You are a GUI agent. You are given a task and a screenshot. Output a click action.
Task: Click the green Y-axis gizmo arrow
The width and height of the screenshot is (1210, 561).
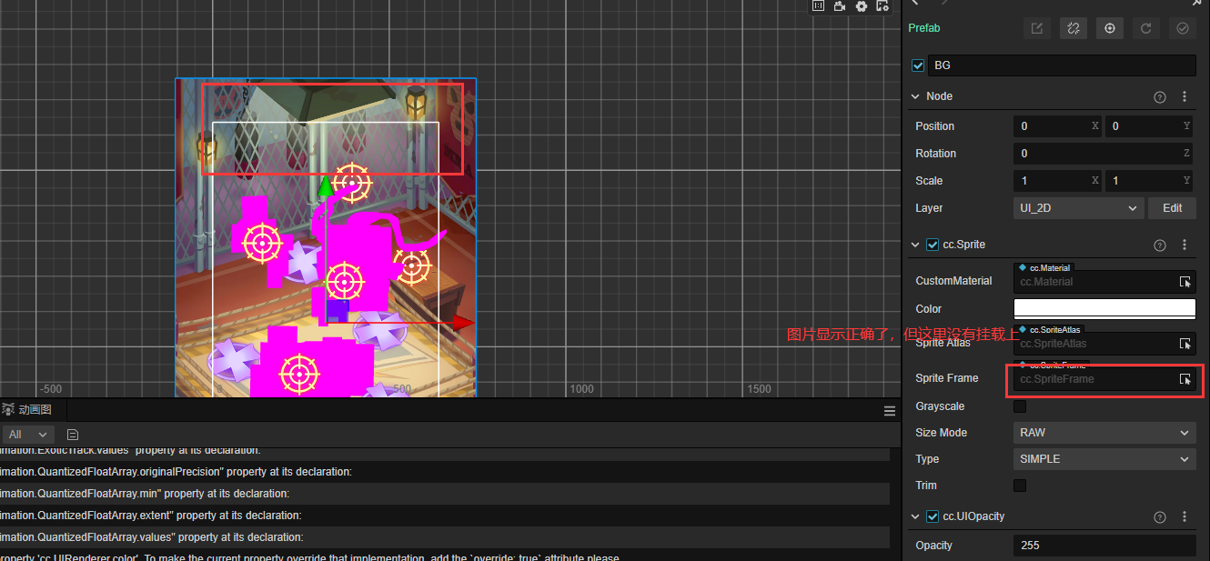[324, 188]
